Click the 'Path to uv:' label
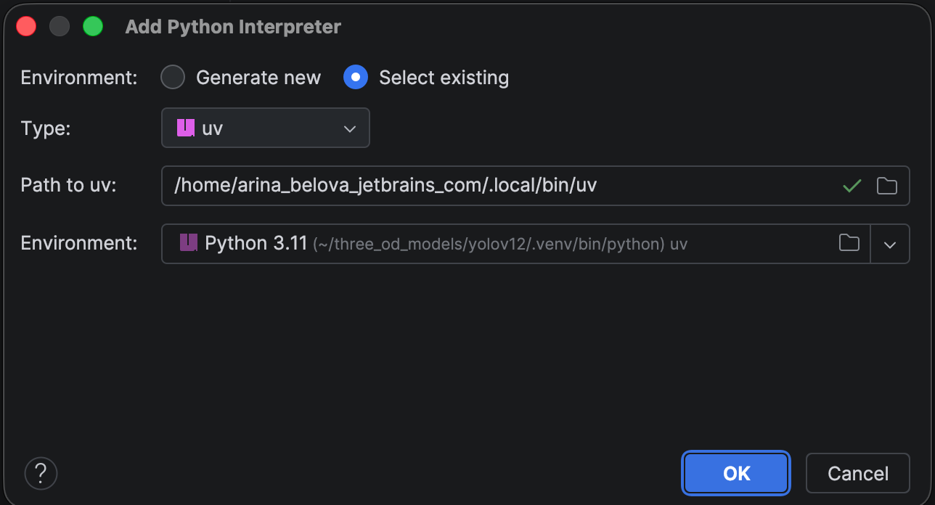This screenshot has height=505, width=935. 69,185
